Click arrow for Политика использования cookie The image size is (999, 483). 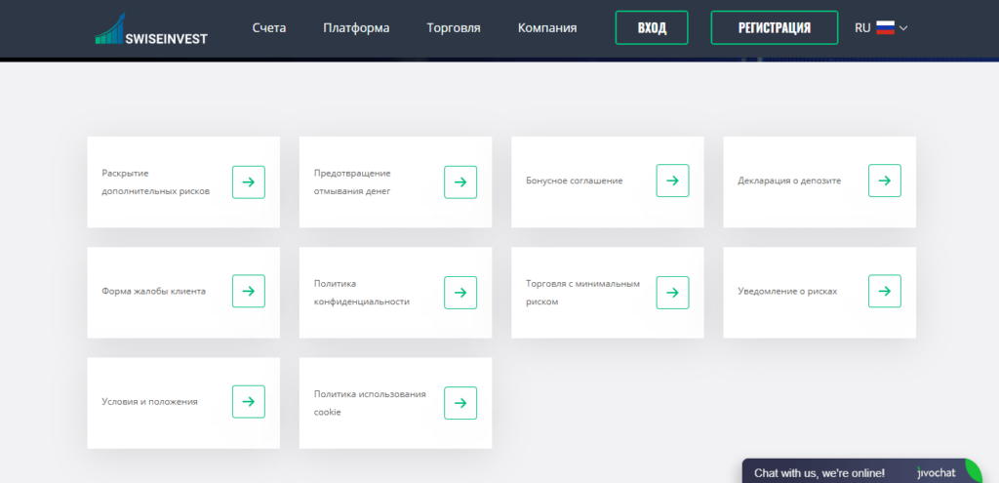point(460,403)
